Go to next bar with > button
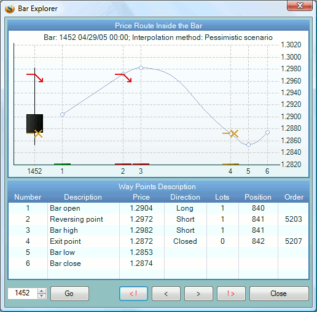 (198, 294)
